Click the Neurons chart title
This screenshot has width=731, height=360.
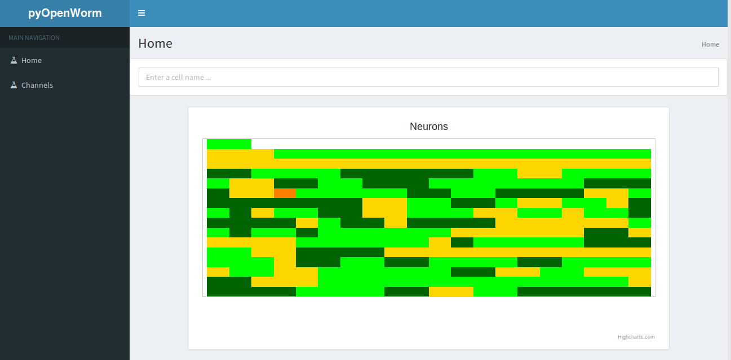pos(428,126)
